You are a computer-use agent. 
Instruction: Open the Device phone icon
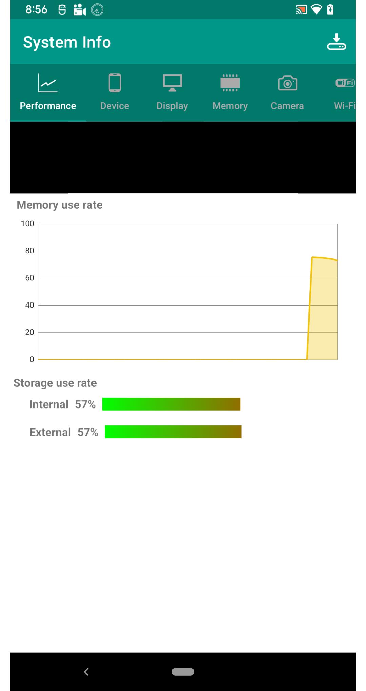click(x=115, y=83)
